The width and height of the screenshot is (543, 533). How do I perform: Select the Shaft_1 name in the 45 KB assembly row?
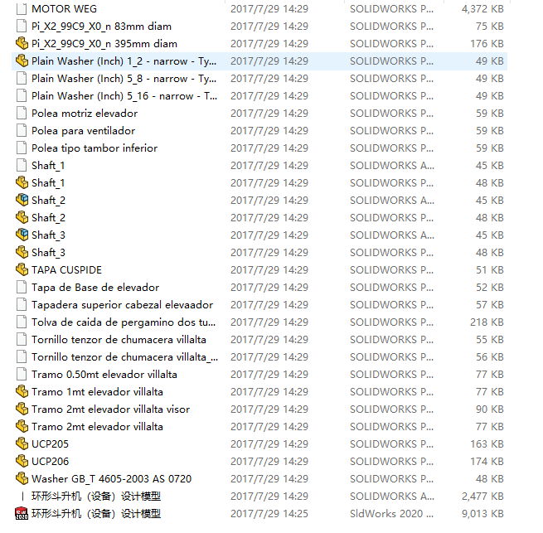(x=48, y=166)
